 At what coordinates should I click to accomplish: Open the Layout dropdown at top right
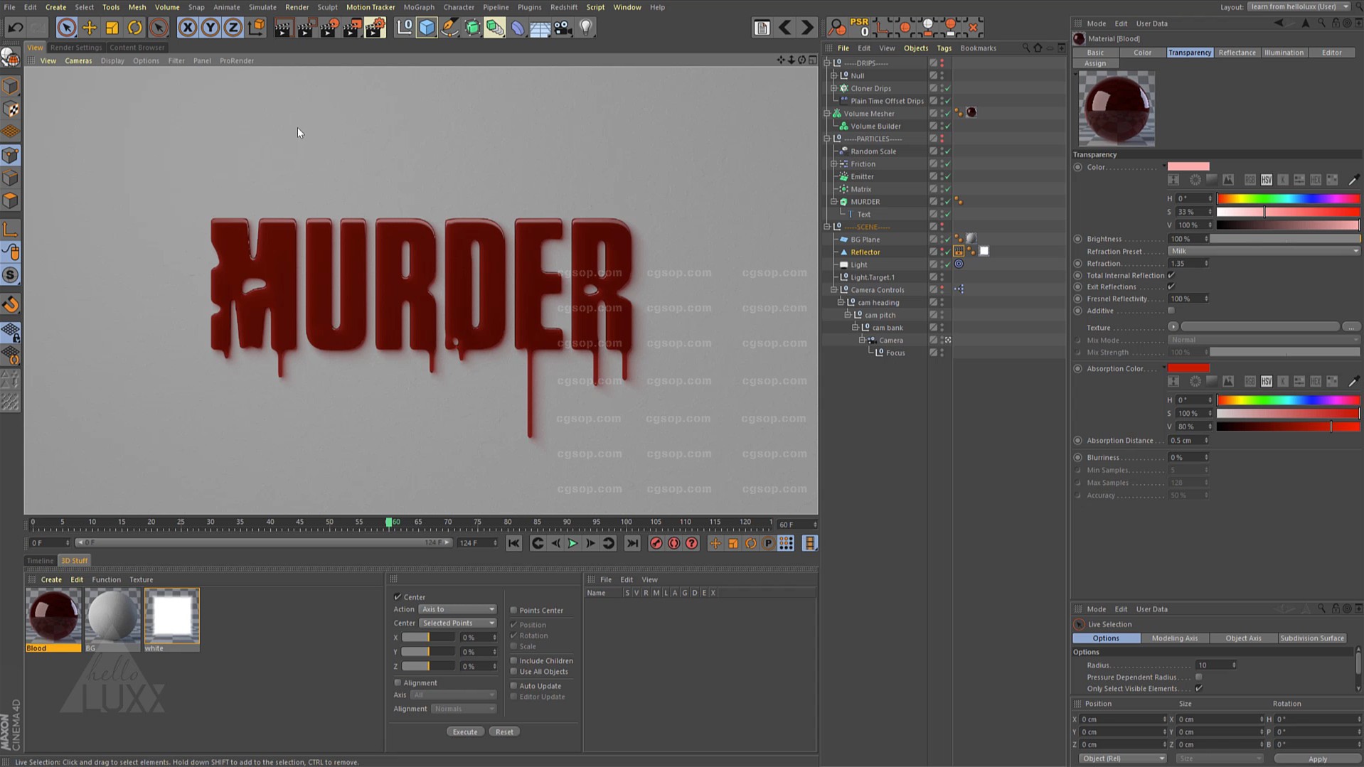pyautogui.click(x=1299, y=7)
